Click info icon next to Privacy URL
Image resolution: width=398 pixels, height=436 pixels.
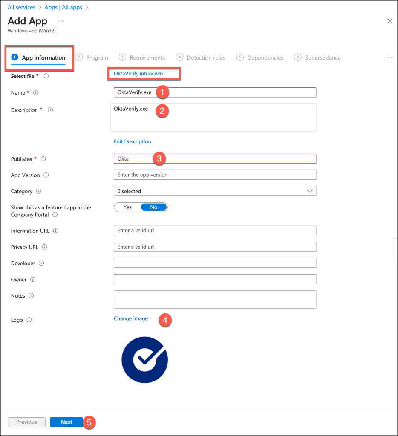click(45, 247)
